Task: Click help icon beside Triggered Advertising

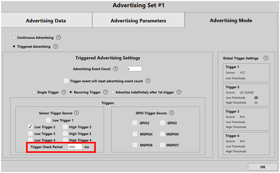Action: tap(55, 46)
